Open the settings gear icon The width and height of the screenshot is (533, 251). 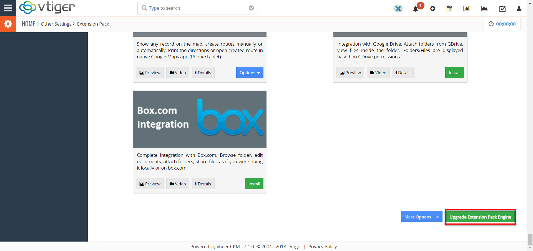point(8,24)
